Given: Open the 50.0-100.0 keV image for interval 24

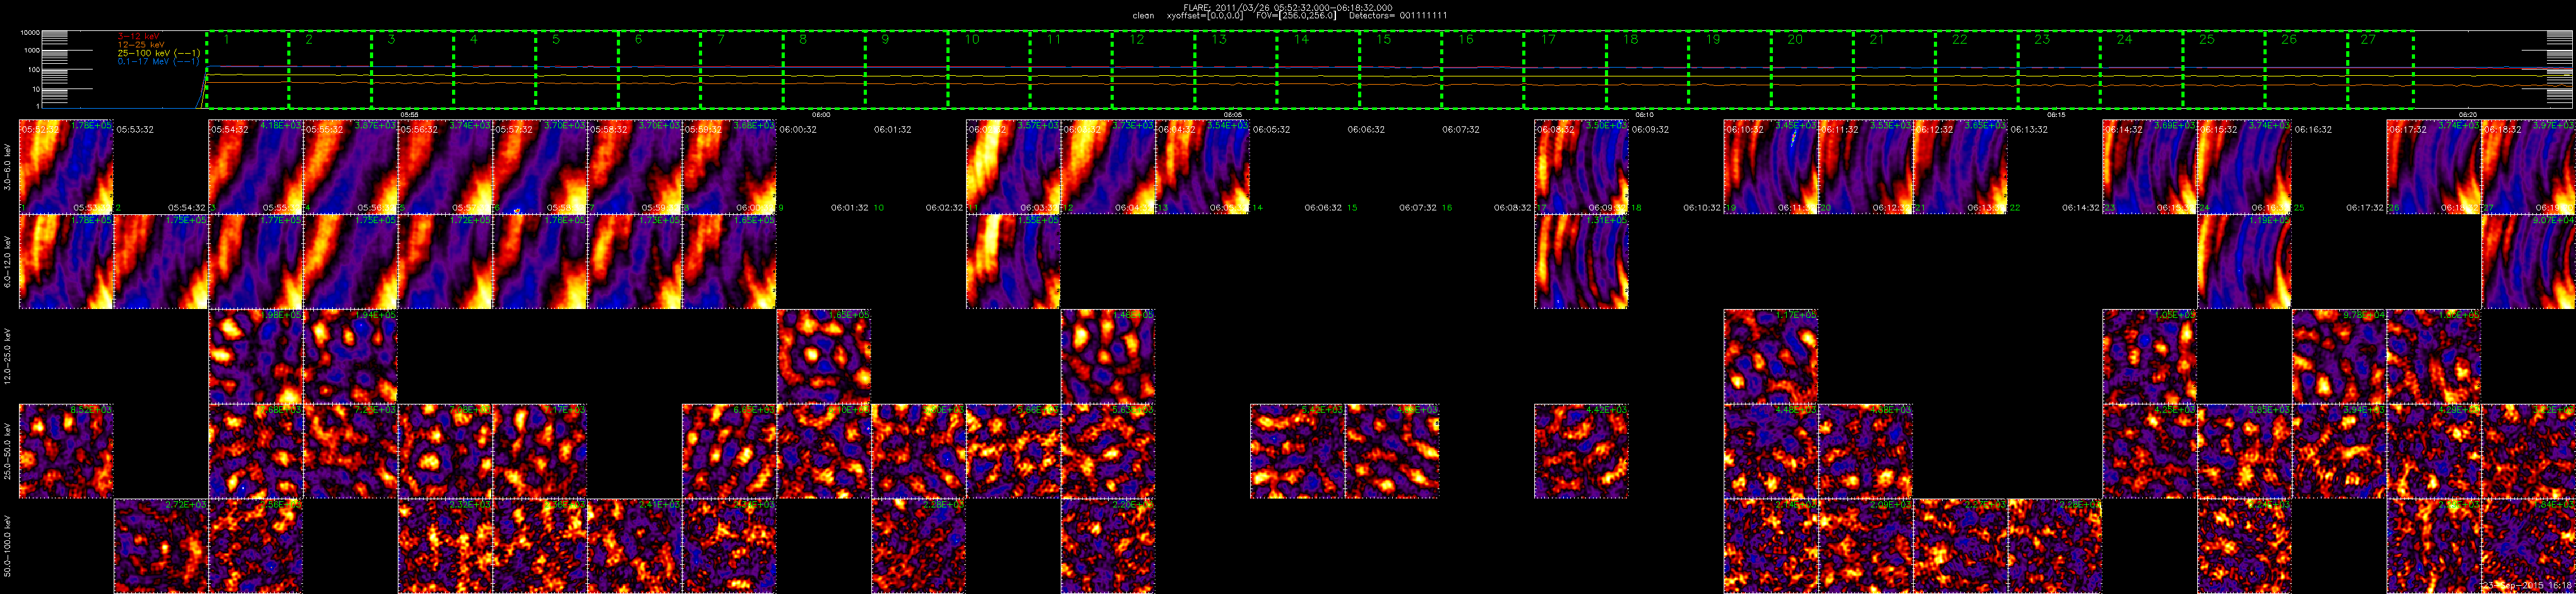Looking at the screenshot, I should pyautogui.click(x=2245, y=546).
